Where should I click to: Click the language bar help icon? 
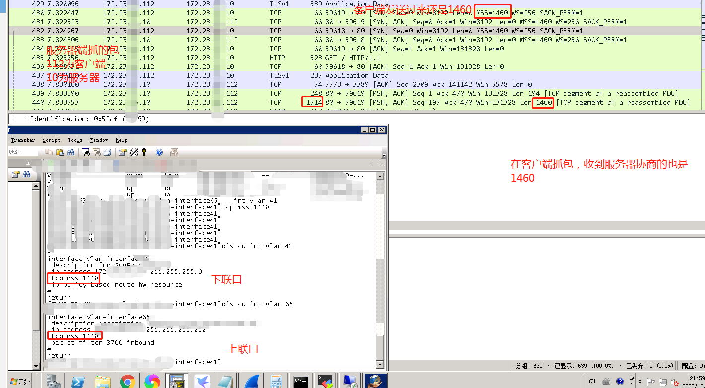tap(620, 381)
